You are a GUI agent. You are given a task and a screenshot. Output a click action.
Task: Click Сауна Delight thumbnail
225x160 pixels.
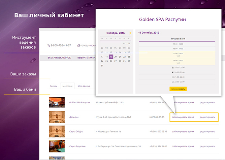pos(57,131)
